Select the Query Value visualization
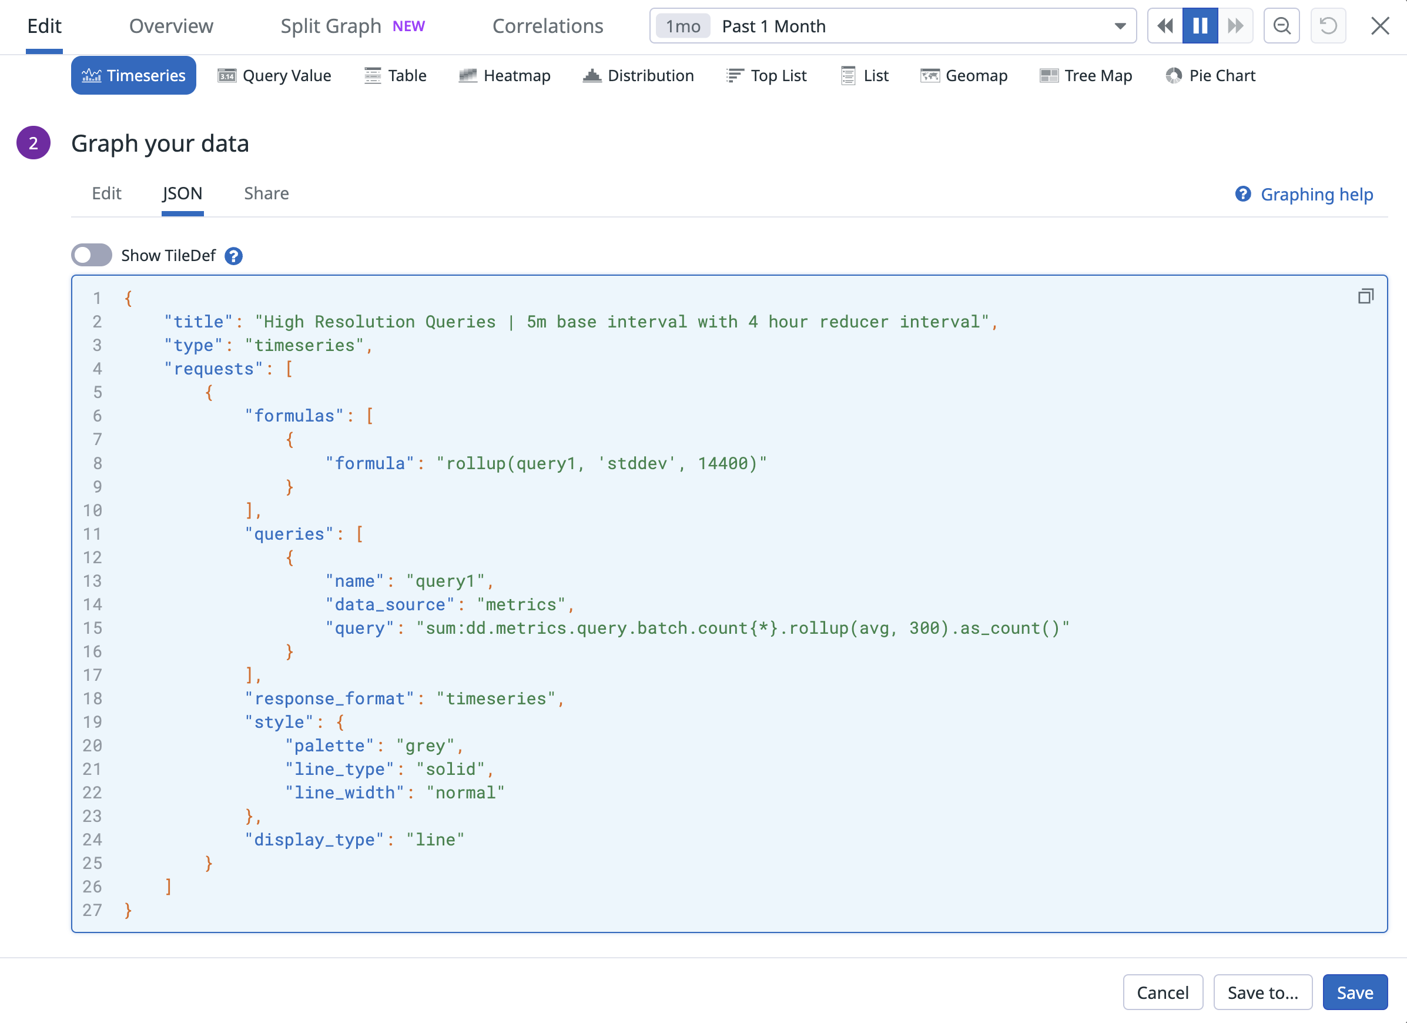Viewport: 1407px width, 1023px height. coord(275,75)
